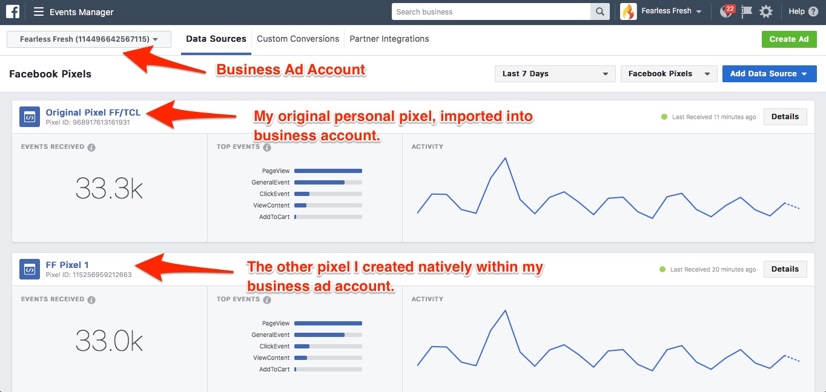Click ViewContent label in Original Pixel top events

tap(271, 206)
